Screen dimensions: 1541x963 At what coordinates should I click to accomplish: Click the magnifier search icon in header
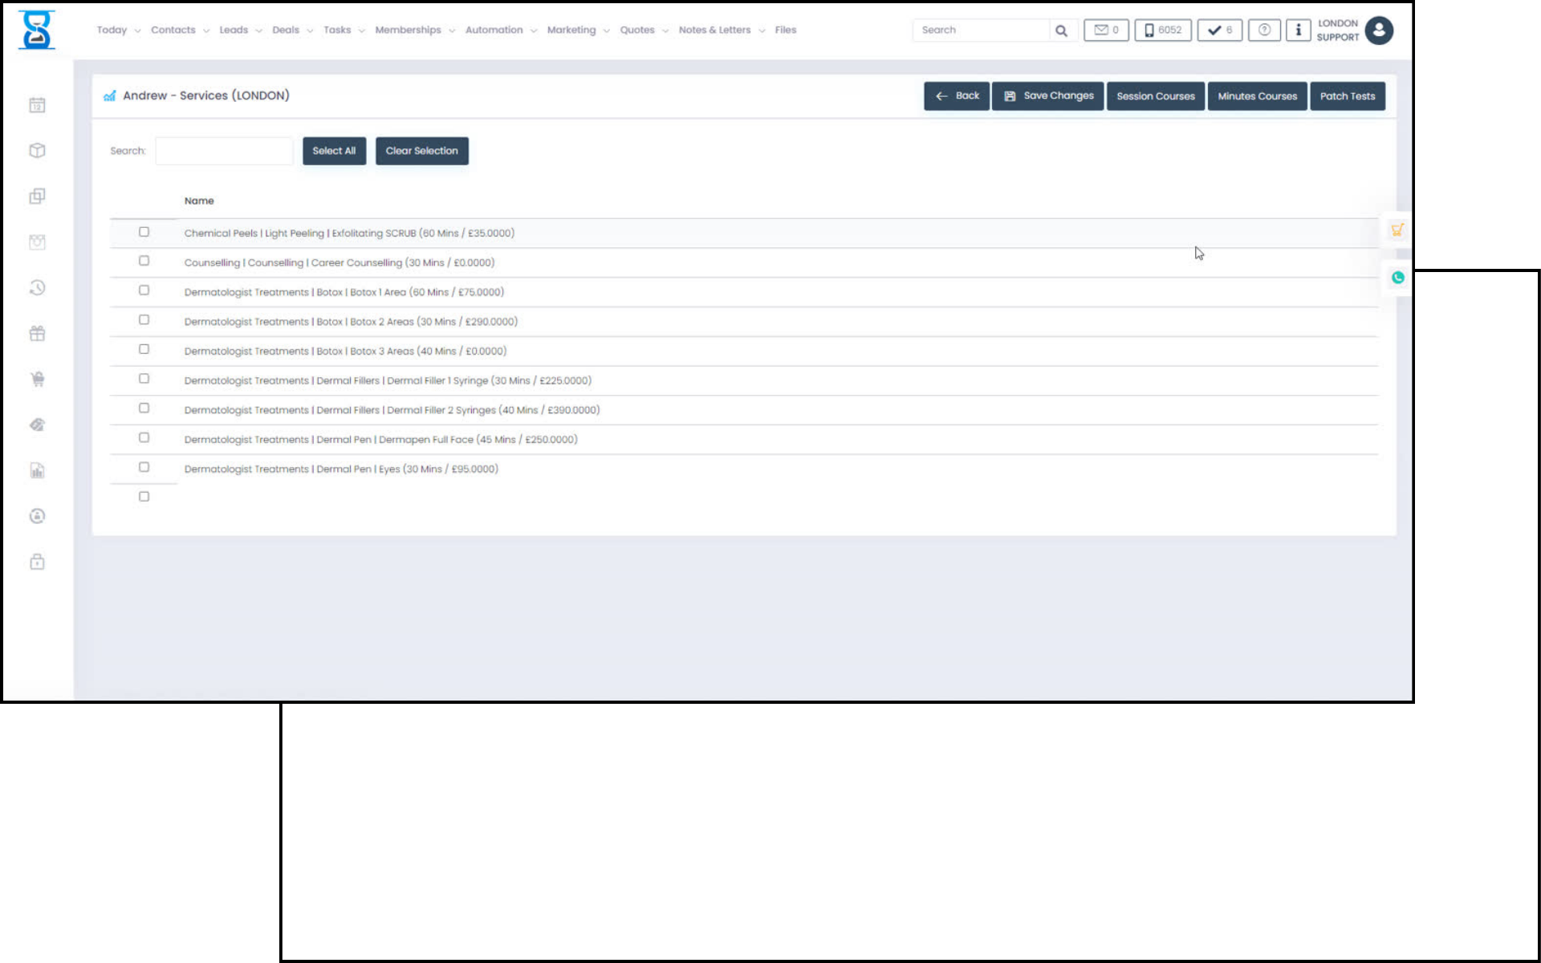[x=1061, y=30]
